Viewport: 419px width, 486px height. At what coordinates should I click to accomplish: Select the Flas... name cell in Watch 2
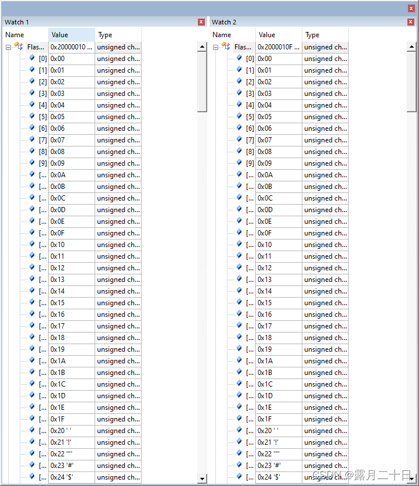(x=243, y=47)
